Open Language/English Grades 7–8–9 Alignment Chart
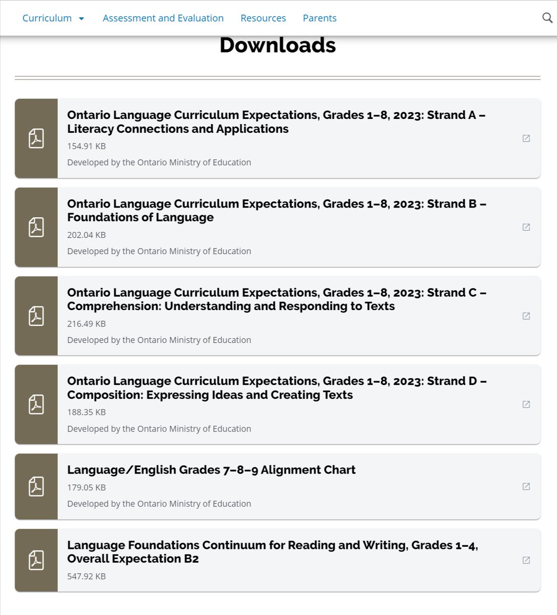Image resolution: width=557 pixels, height=615 pixels. point(211,470)
